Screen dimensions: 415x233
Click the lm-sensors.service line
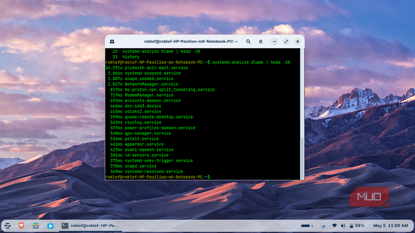click(139, 155)
